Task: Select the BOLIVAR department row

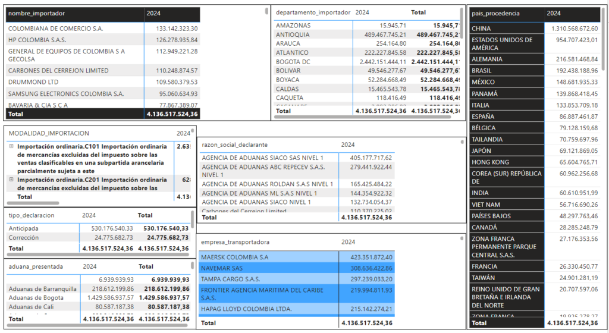Action: [x=367, y=71]
